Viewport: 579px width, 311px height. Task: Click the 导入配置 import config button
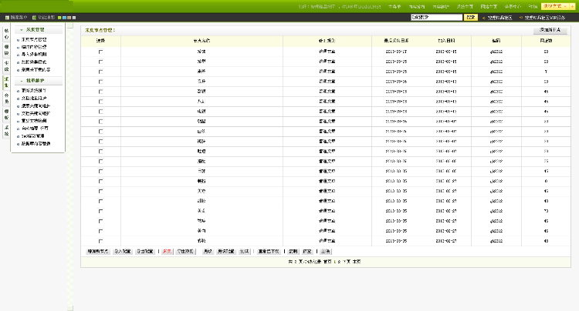click(x=123, y=252)
